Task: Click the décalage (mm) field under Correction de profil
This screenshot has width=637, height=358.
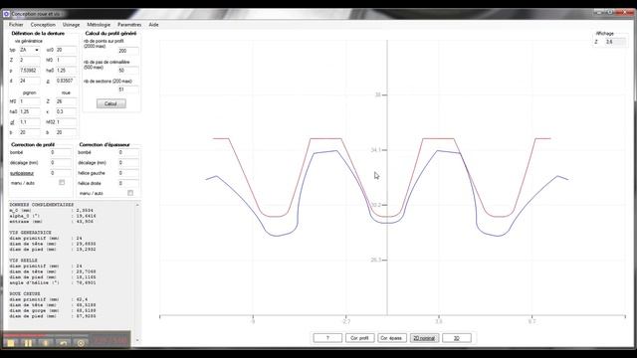Action: tap(61, 162)
